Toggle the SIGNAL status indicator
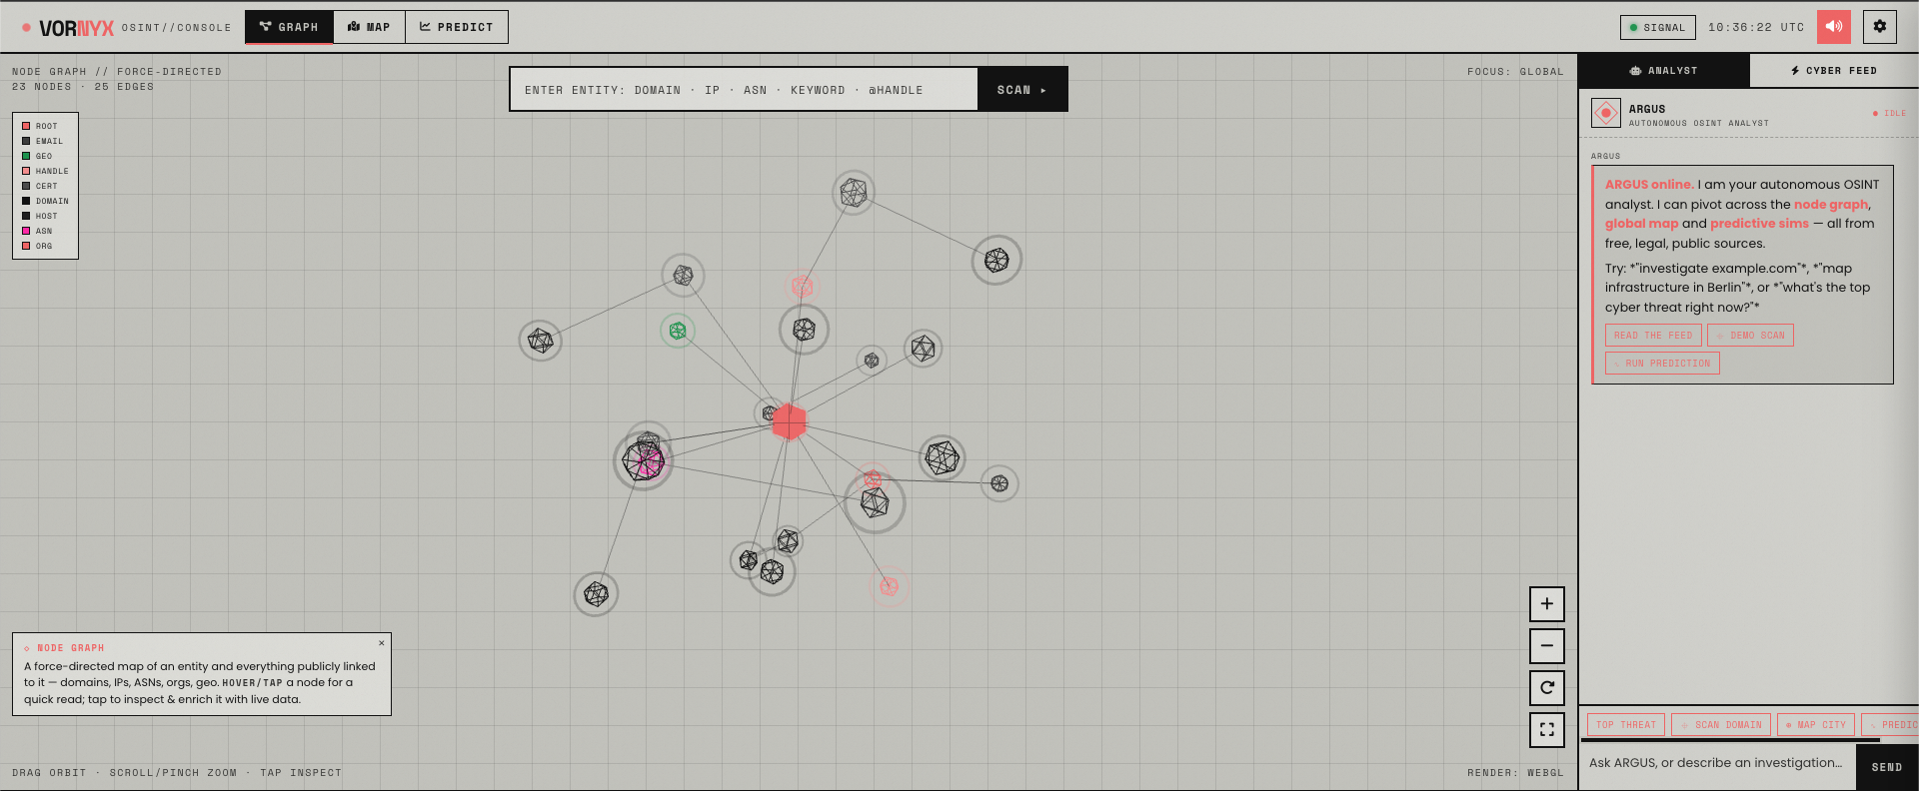The image size is (1919, 791). [1658, 27]
